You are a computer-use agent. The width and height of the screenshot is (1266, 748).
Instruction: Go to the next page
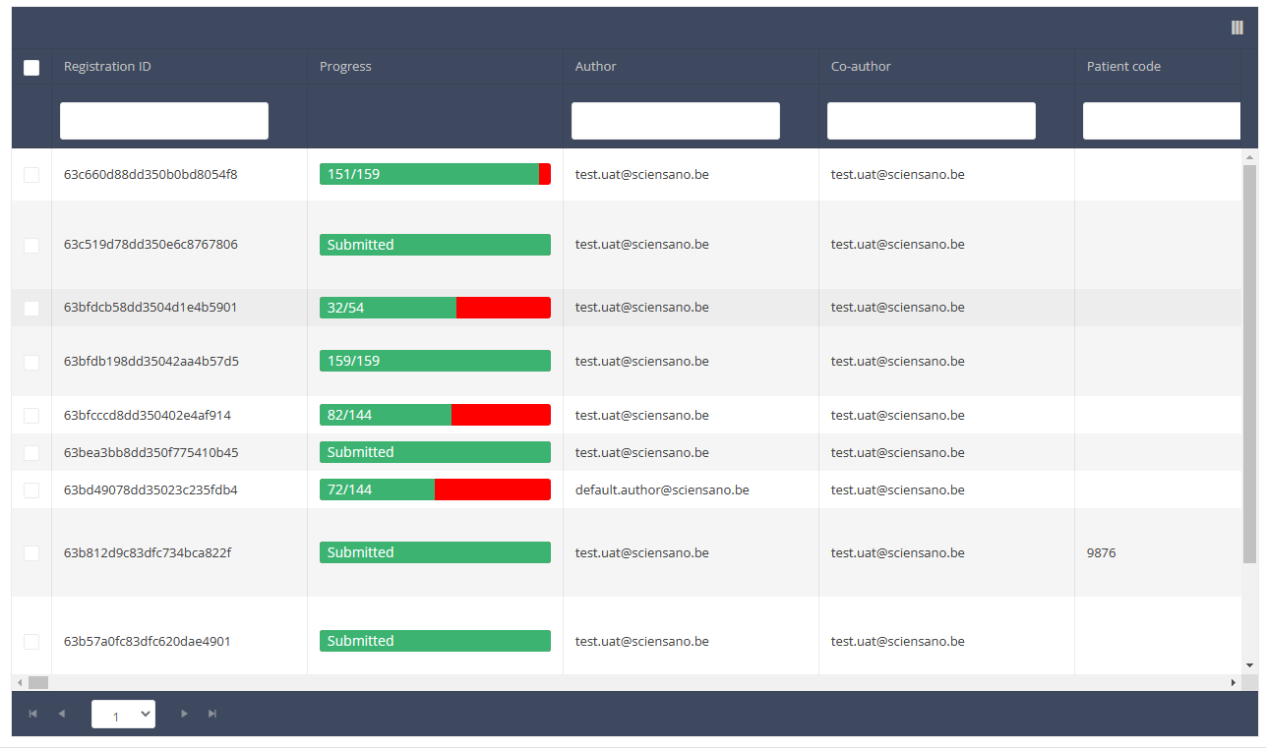click(184, 714)
